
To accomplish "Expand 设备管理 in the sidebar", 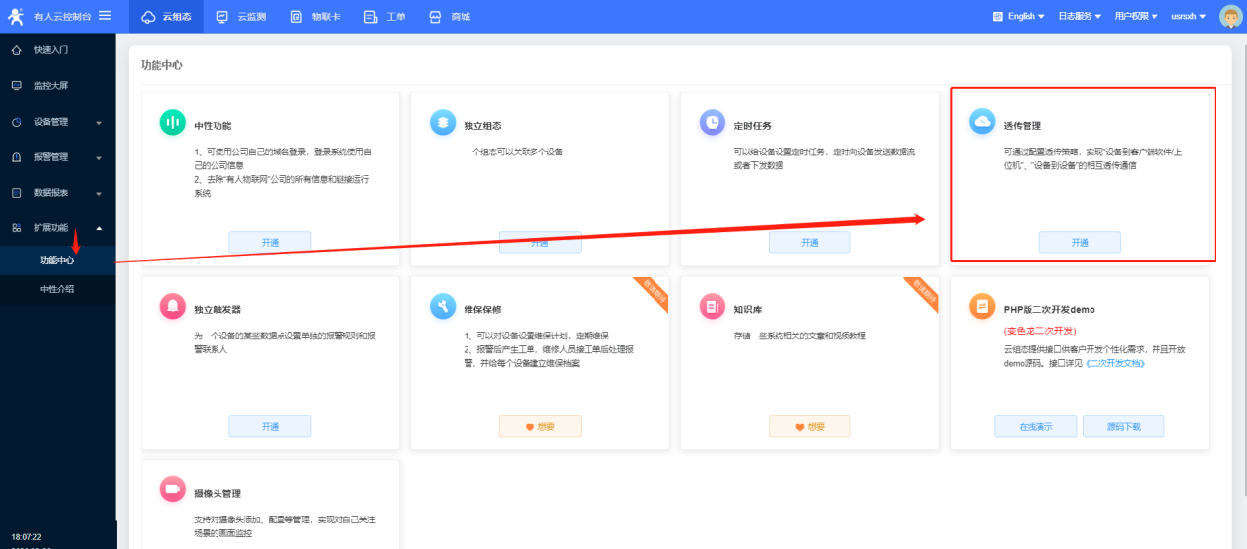I will coord(57,122).
